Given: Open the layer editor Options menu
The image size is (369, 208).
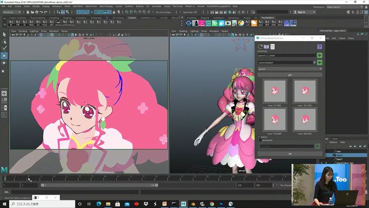Looking at the screenshot, I should [x=333, y=142].
